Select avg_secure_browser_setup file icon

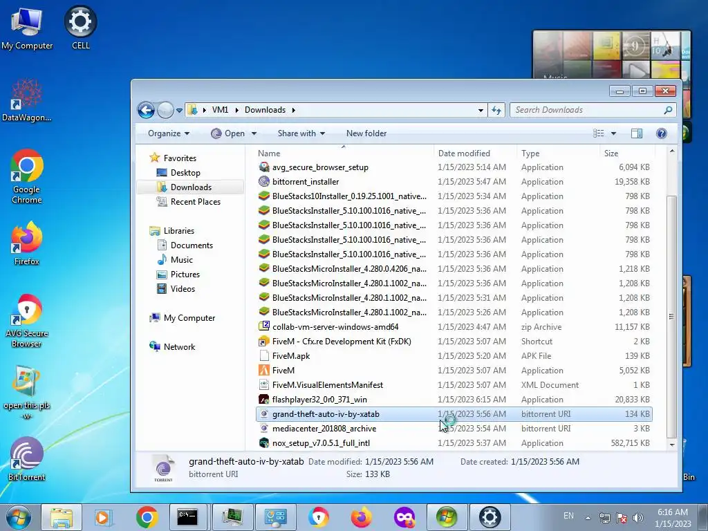coord(264,167)
